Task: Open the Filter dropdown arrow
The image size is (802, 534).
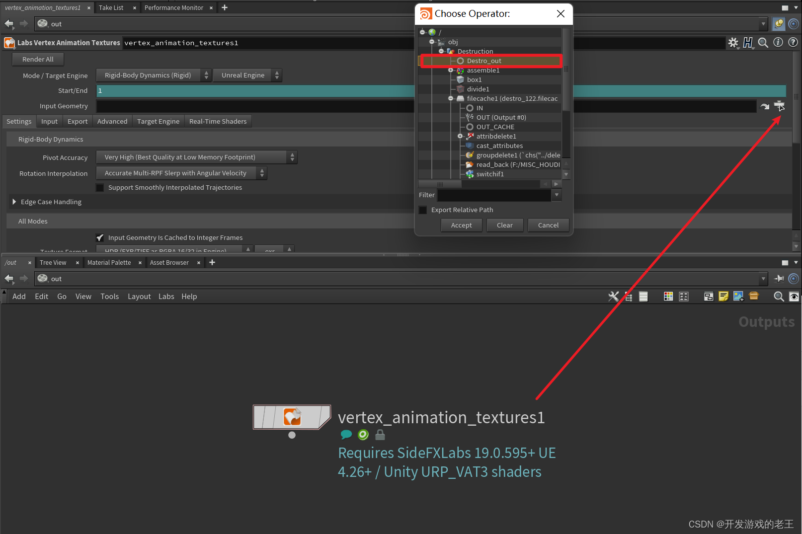Action: point(557,195)
